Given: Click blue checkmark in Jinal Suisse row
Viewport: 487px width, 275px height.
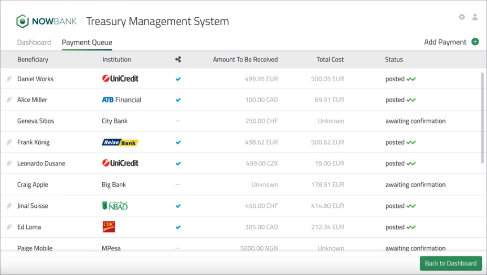Looking at the screenshot, I should point(178,206).
